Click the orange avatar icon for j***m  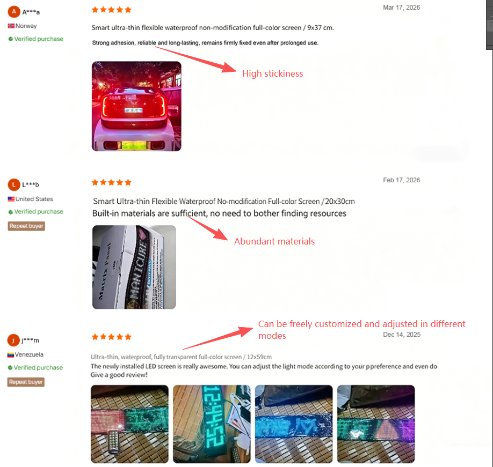[13, 340]
